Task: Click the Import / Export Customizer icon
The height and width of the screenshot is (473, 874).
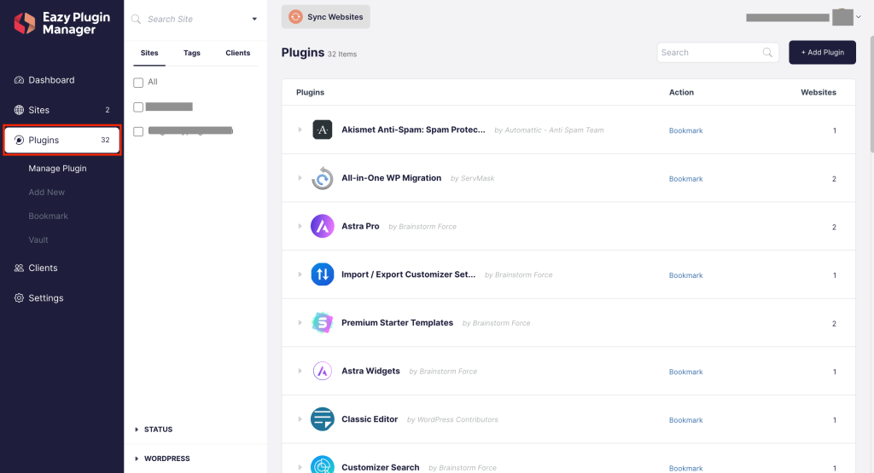Action: click(x=322, y=274)
